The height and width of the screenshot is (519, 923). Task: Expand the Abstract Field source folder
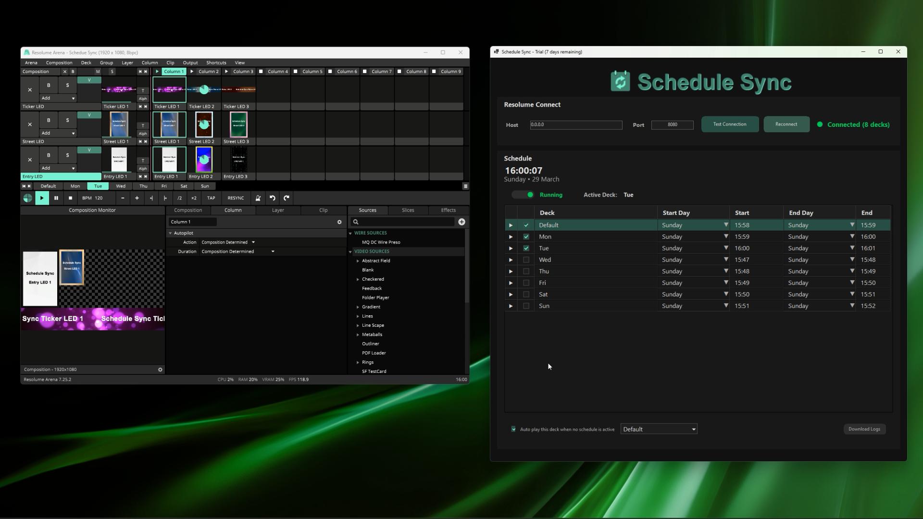(358, 261)
